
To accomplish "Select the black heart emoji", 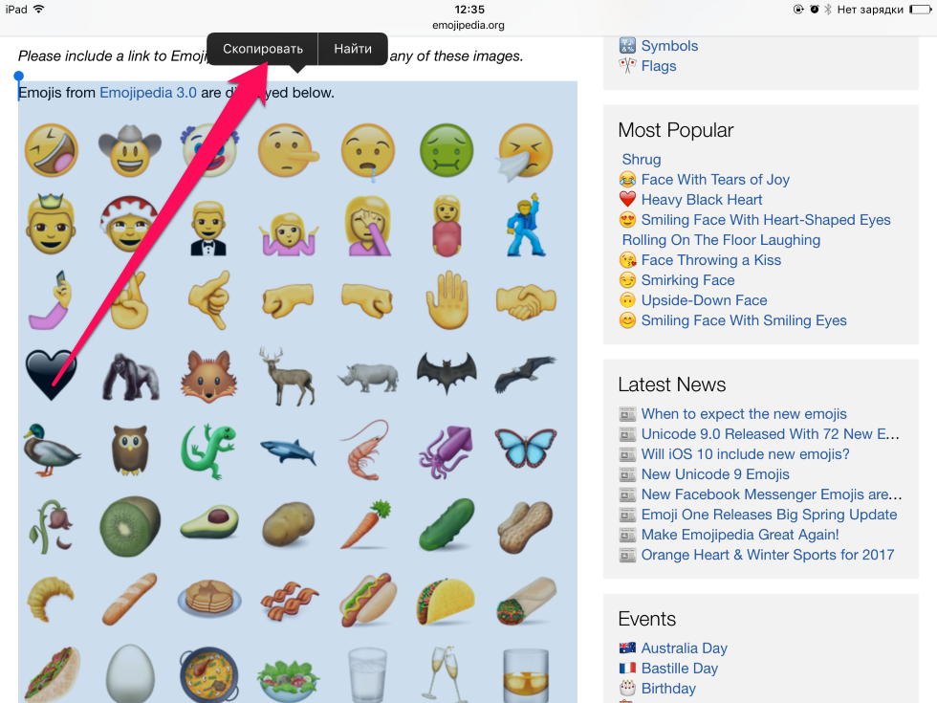I will point(51,375).
